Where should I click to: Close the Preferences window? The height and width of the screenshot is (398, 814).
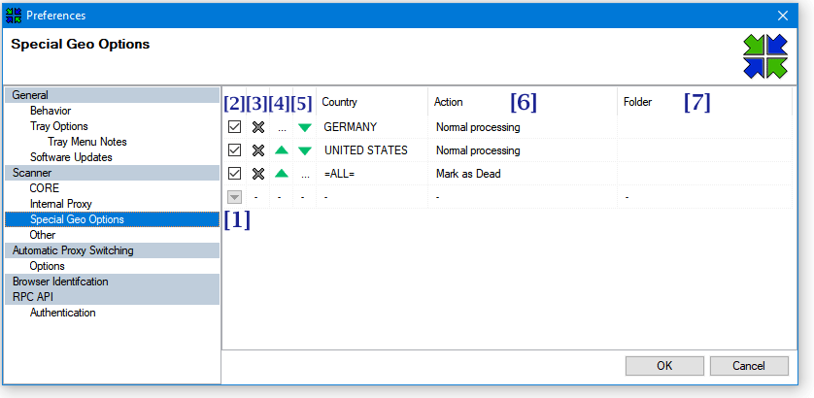782,16
